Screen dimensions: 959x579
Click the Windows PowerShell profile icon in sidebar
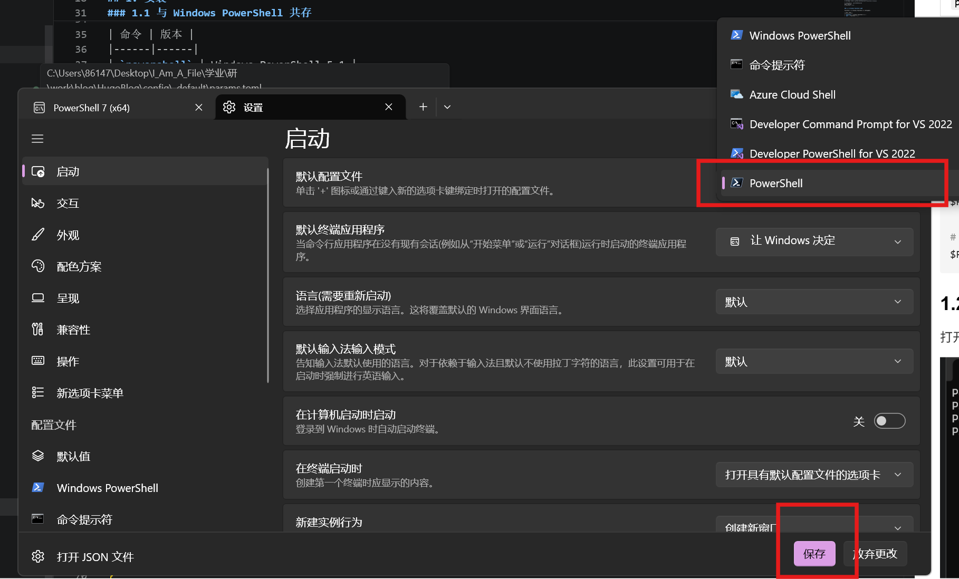38,487
